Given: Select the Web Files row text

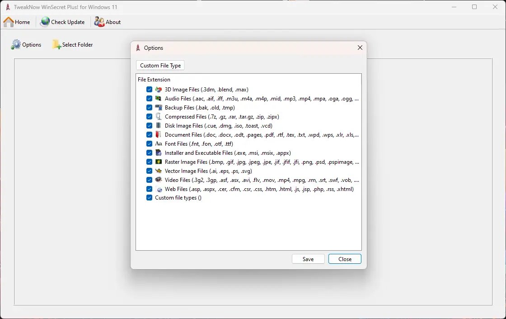Looking at the screenshot, I should (259, 189).
